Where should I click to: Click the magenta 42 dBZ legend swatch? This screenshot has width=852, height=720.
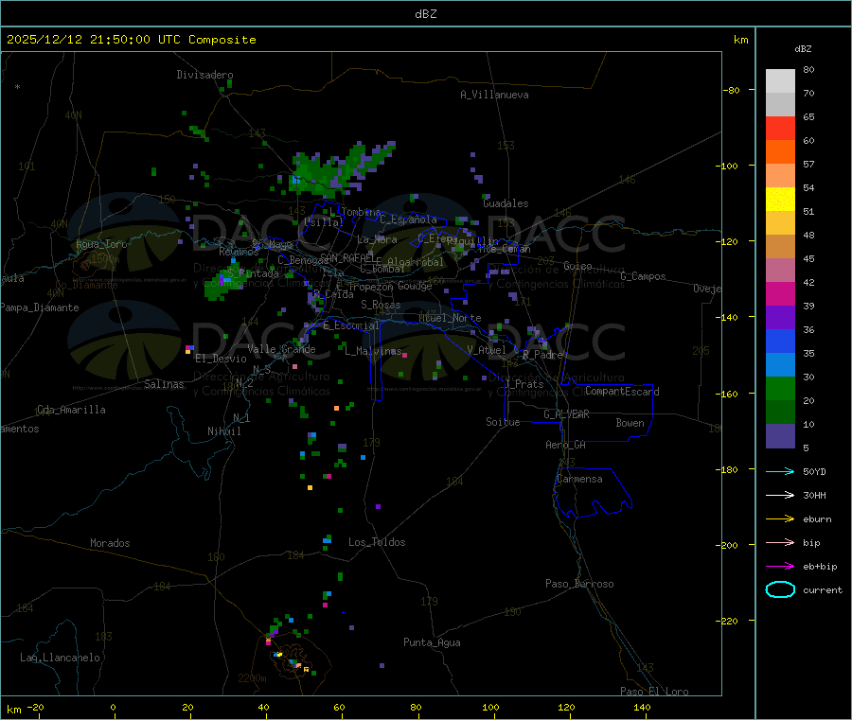[x=780, y=293]
